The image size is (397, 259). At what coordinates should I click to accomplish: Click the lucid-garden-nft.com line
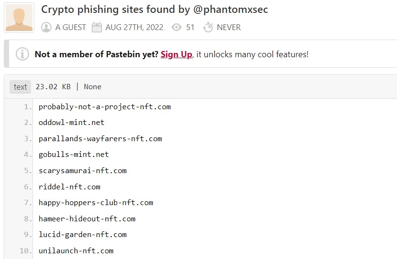(x=83, y=235)
